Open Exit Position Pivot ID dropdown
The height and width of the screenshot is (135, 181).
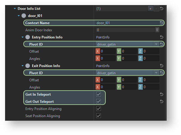point(156,73)
